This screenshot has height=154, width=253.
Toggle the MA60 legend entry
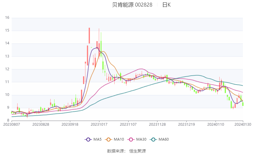tap(159, 139)
